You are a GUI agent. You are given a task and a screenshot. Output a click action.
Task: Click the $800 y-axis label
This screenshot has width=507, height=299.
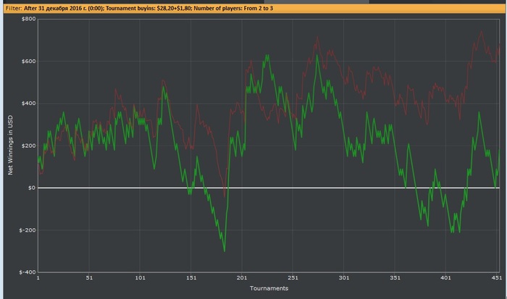coord(28,19)
